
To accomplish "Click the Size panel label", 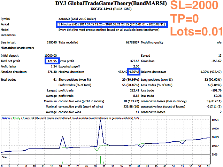I will click(4, 157).
